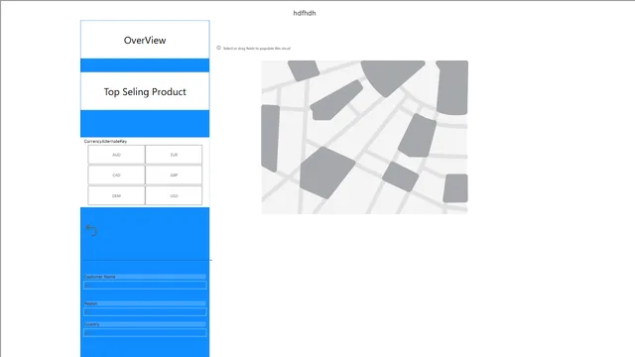The image size is (635, 357).
Task: Open the Customer Name slicer dropdown
Action: pyautogui.click(x=145, y=286)
